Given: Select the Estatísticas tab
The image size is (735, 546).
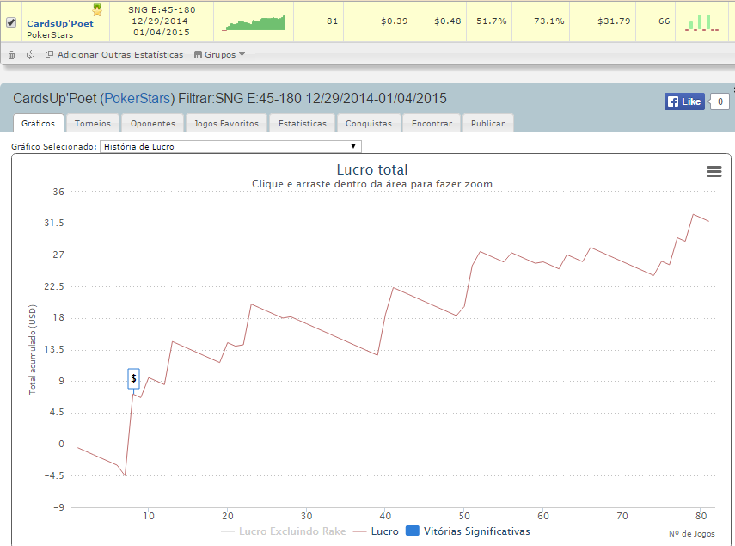Looking at the screenshot, I should pyautogui.click(x=303, y=123).
